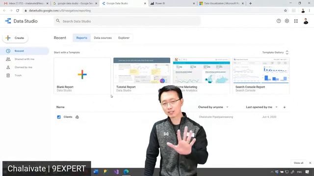The height and width of the screenshot is (176, 314).
Task: Select Shared with me in sidebar
Action: 25,59
